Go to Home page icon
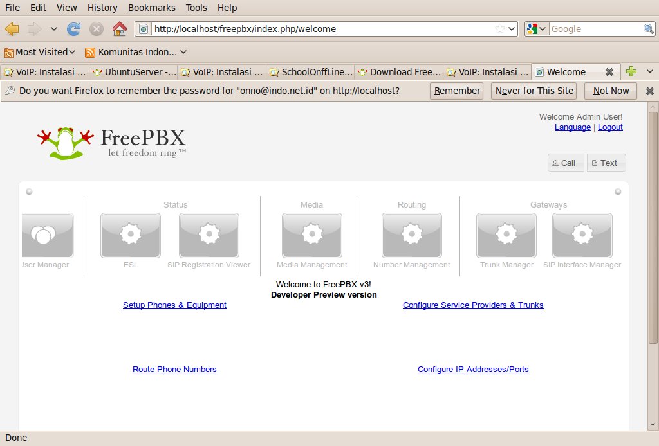 (x=119, y=29)
